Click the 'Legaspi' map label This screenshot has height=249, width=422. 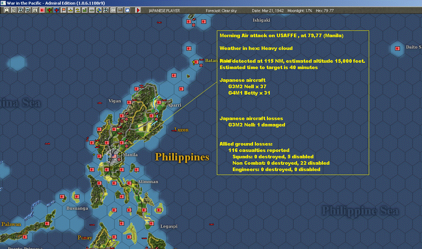(x=169, y=226)
